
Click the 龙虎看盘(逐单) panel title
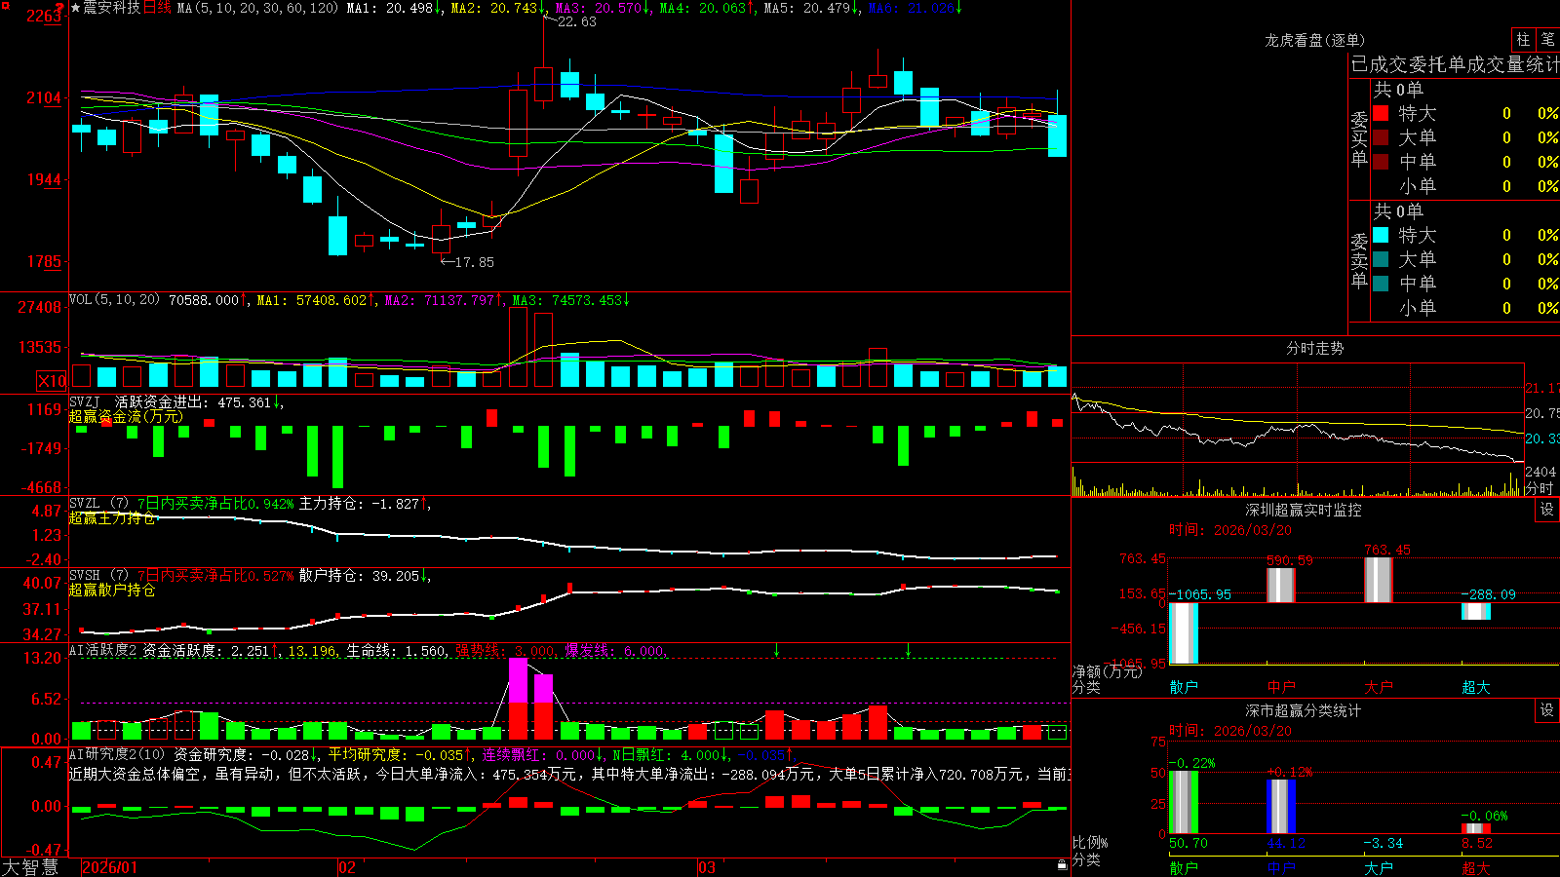click(x=1314, y=40)
